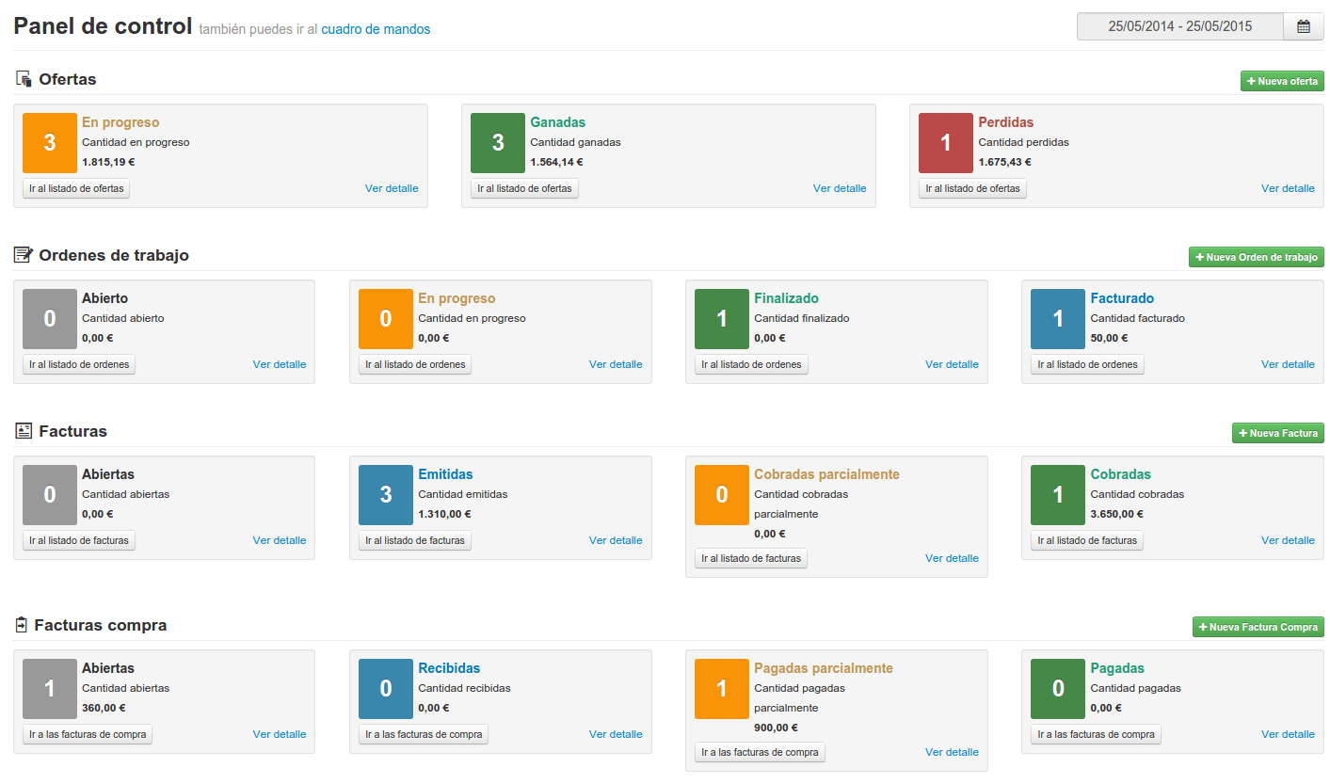View detail of Ganadas offers

tap(840, 188)
